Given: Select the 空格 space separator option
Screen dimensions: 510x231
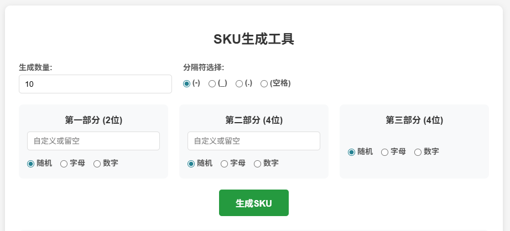Looking at the screenshot, I should [x=264, y=83].
